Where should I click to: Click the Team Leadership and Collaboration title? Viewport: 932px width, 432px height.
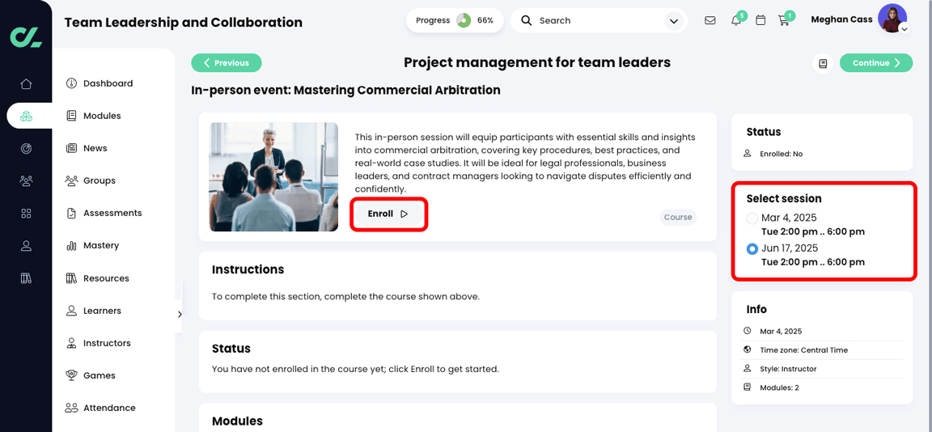pyautogui.click(x=184, y=23)
